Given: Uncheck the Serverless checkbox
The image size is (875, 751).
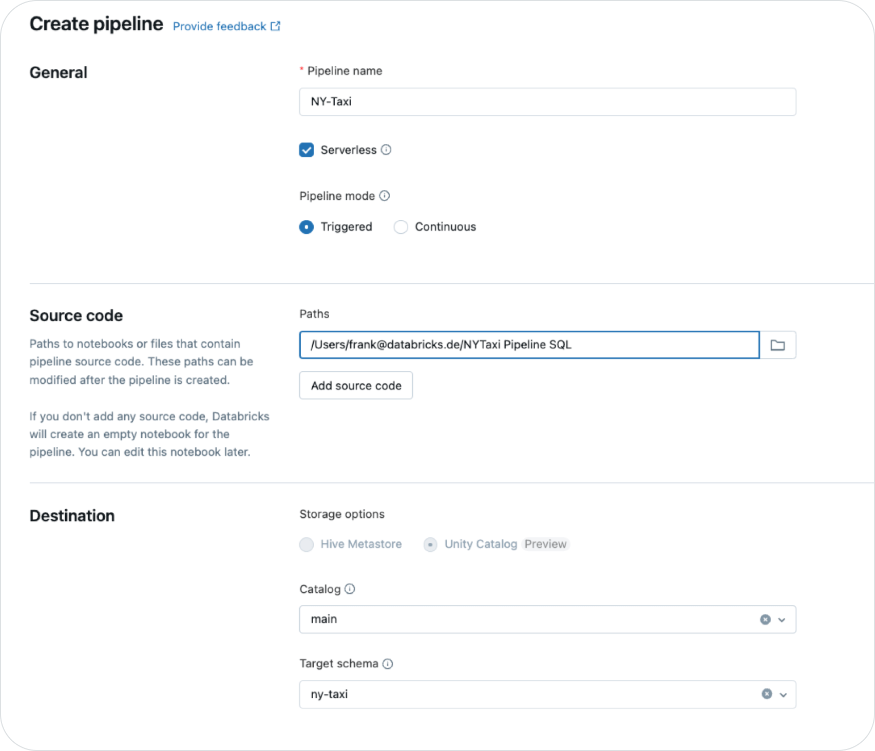Looking at the screenshot, I should click(x=307, y=150).
